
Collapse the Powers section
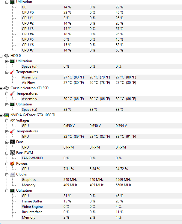click(7, 164)
